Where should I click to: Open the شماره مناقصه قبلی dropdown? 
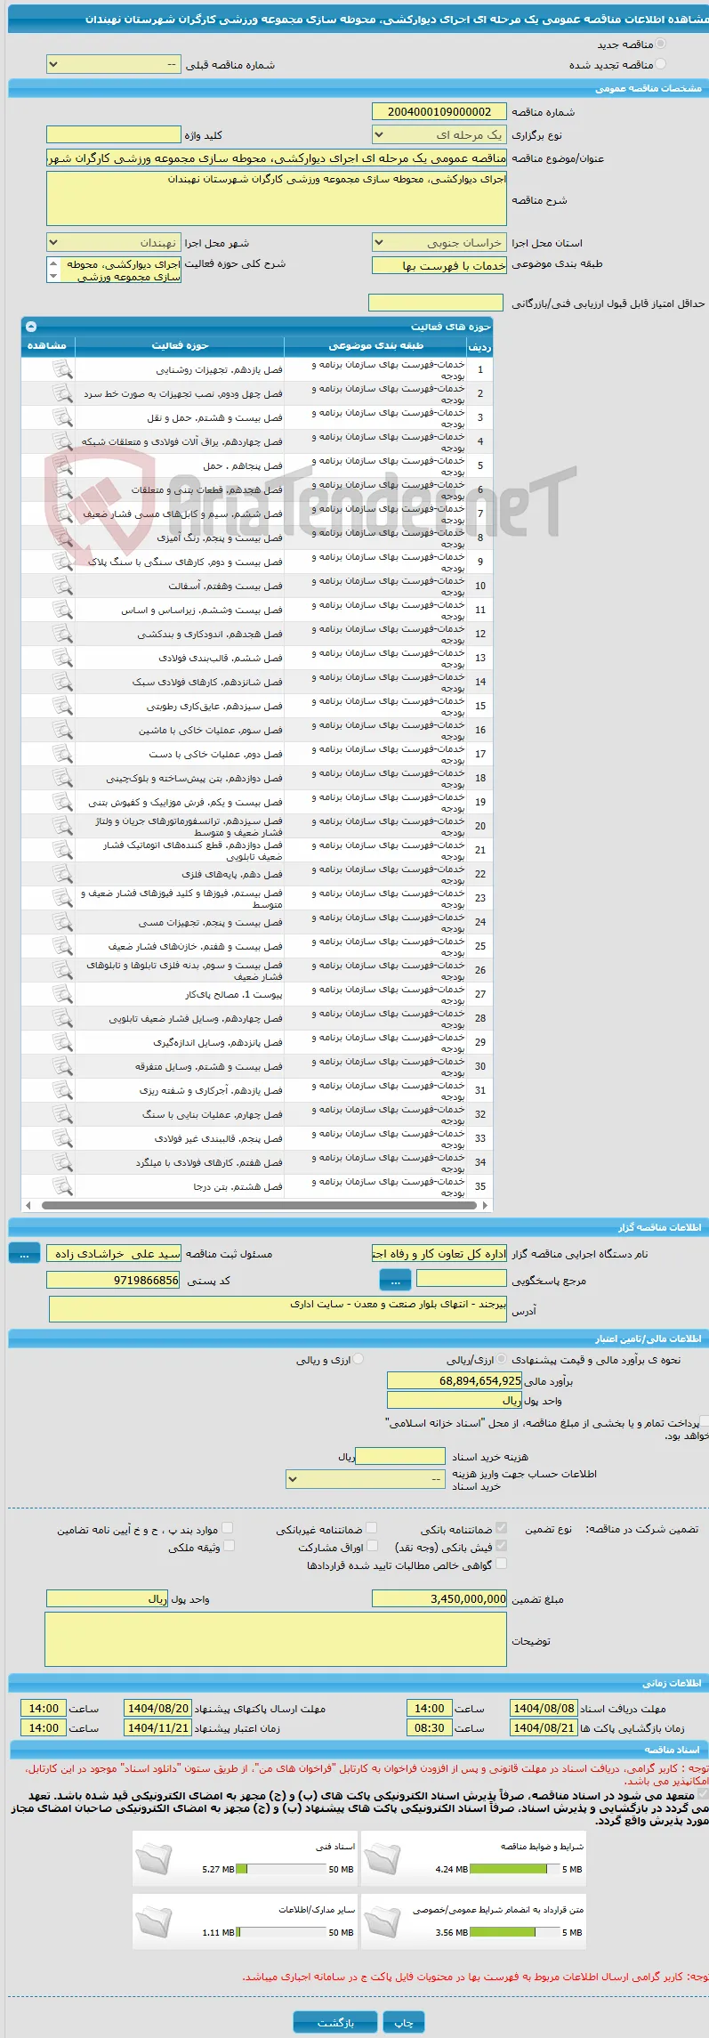(114, 64)
